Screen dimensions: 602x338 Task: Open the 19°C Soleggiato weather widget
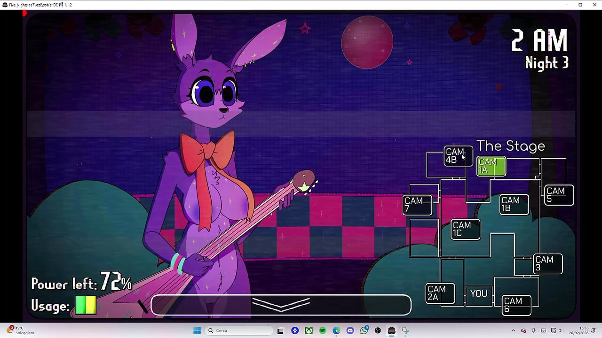pyautogui.click(x=21, y=330)
